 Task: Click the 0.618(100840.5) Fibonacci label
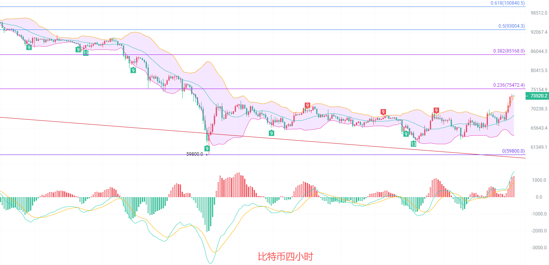507,3
